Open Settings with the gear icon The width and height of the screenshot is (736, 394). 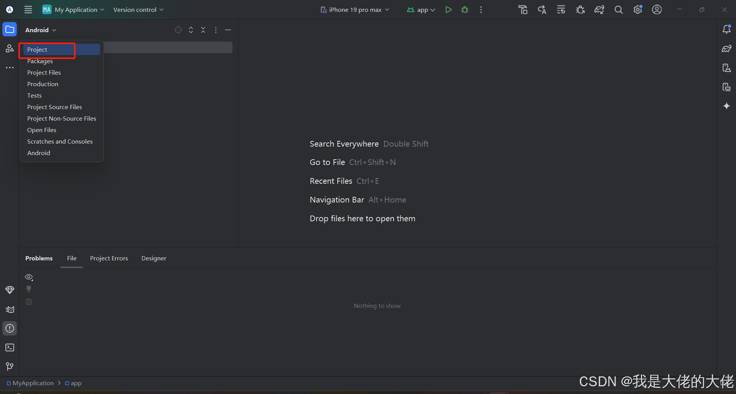[x=638, y=10]
